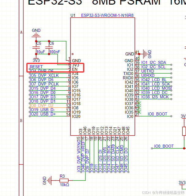The height and width of the screenshot is (196, 186).
Task: Select the IO9_DVP_D7 vertical net label
Action: pos(87,160)
